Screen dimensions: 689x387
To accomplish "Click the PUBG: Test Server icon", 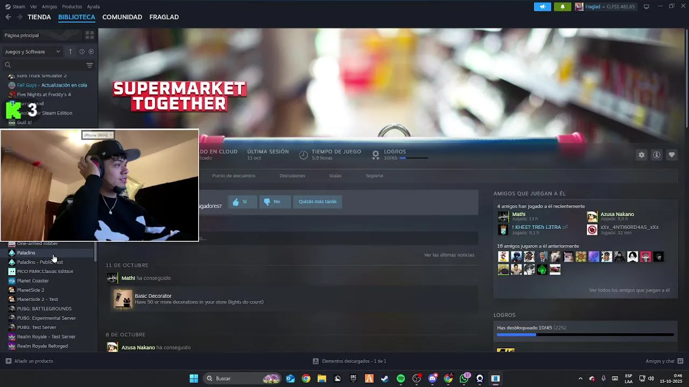I will click(x=12, y=327).
